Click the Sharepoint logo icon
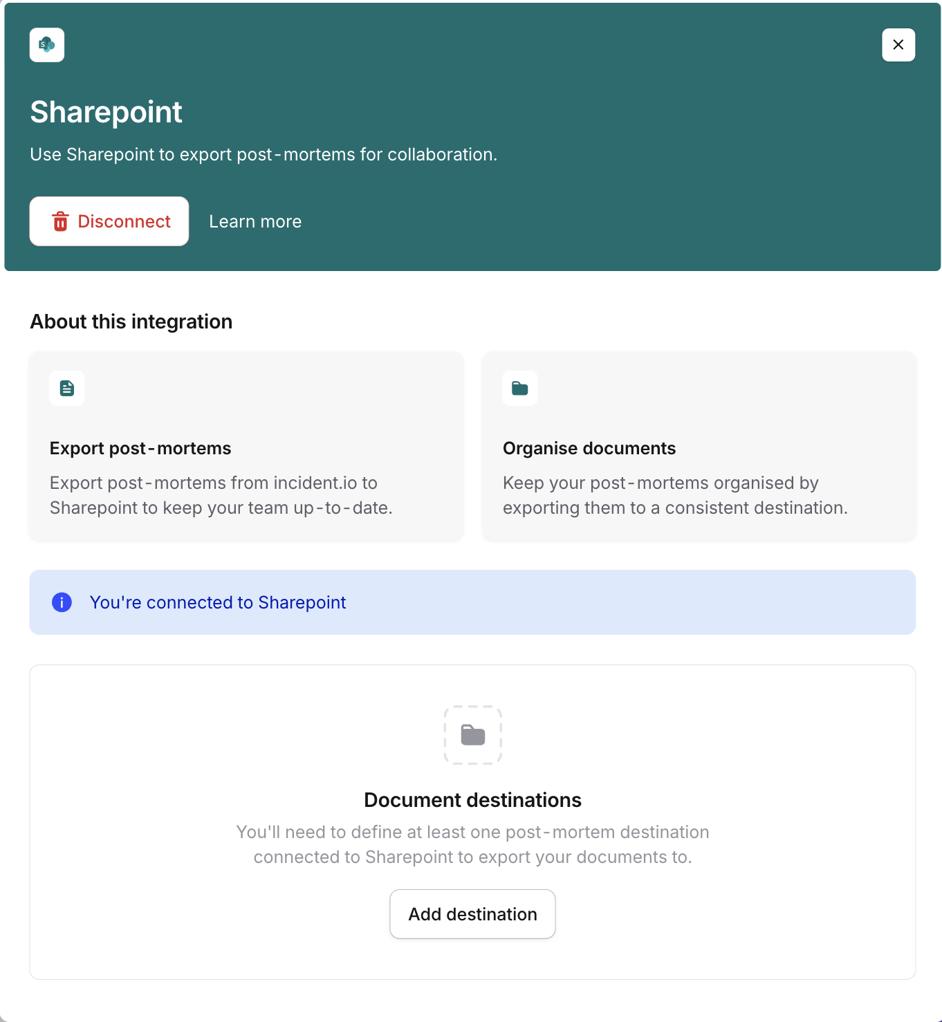Screen dimensions: 942x1022 [x=47, y=45]
